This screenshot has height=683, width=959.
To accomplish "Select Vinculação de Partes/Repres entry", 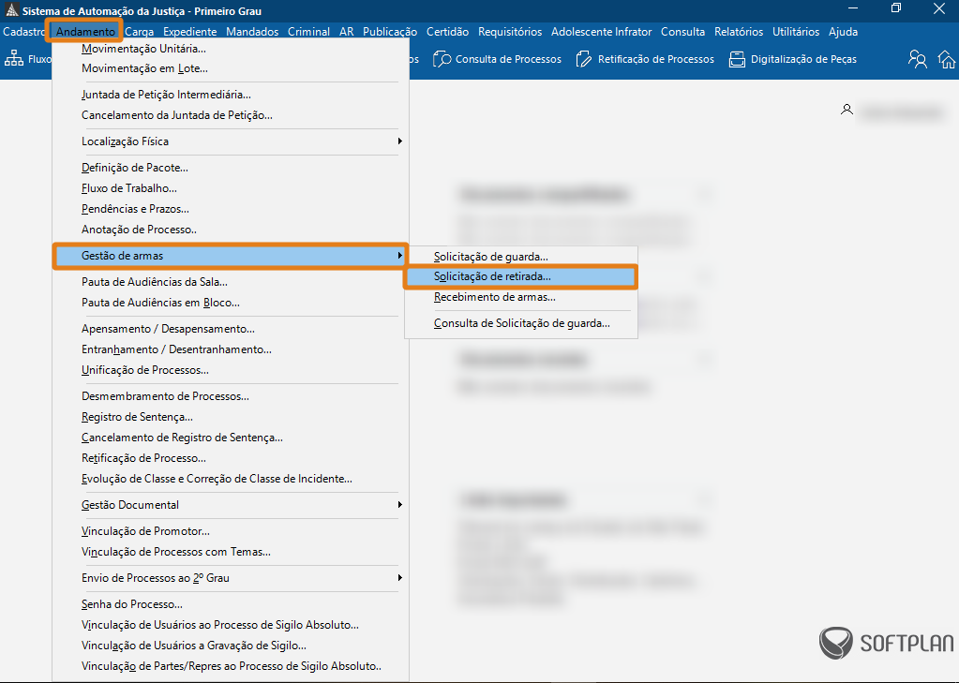I will (232, 666).
